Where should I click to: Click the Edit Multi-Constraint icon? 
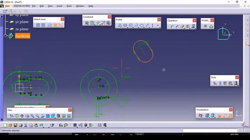coord(109,23)
